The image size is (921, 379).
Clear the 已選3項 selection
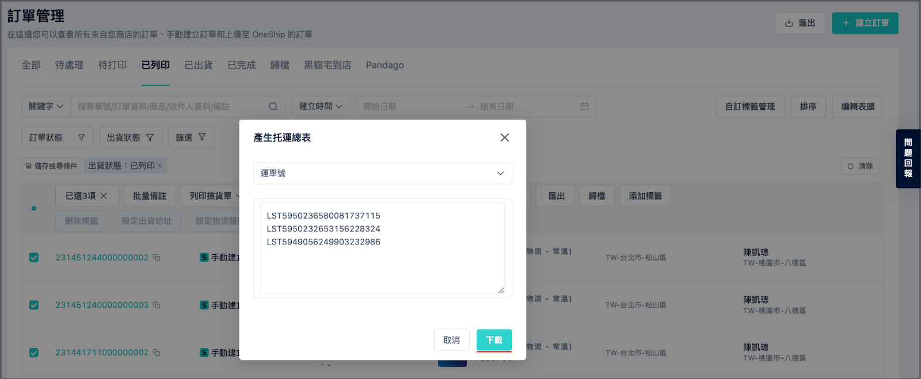(x=104, y=196)
